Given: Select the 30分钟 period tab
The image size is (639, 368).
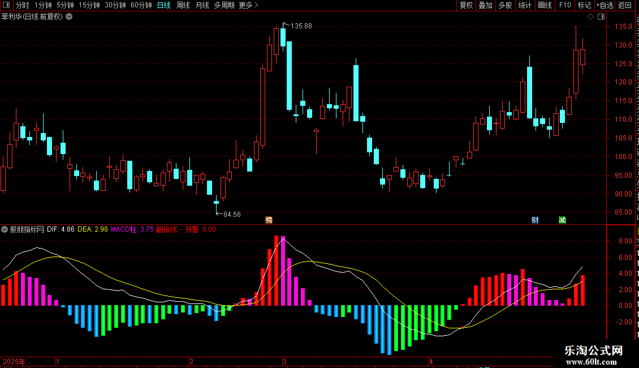Looking at the screenshot, I should tap(115, 5).
